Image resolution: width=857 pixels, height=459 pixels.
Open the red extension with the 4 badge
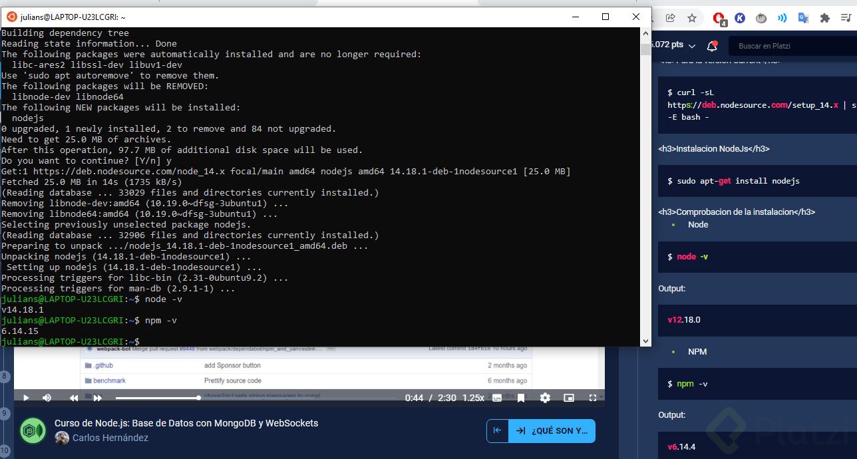click(x=719, y=19)
